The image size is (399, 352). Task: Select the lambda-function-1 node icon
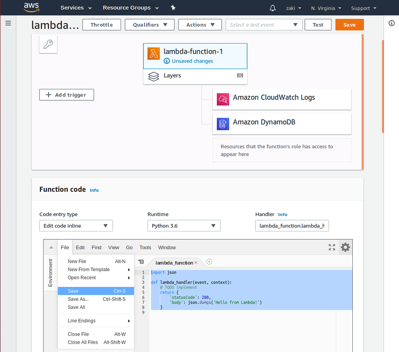(x=154, y=54)
